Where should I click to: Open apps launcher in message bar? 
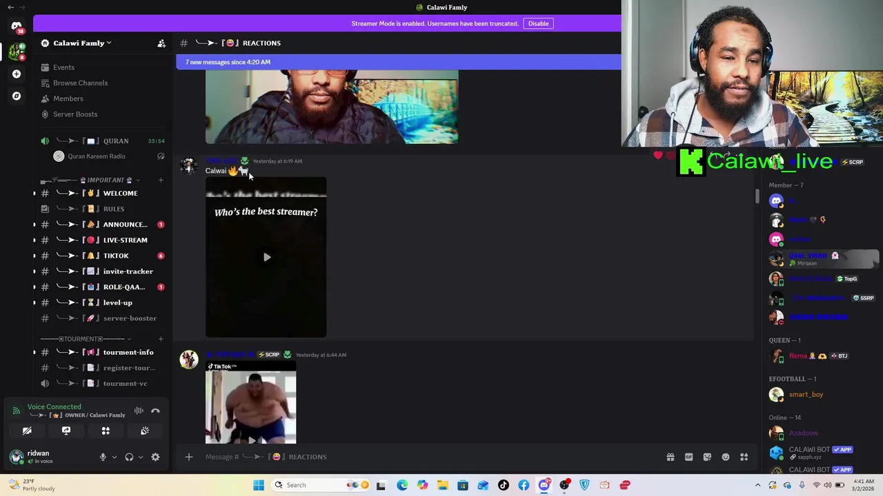coord(744,457)
